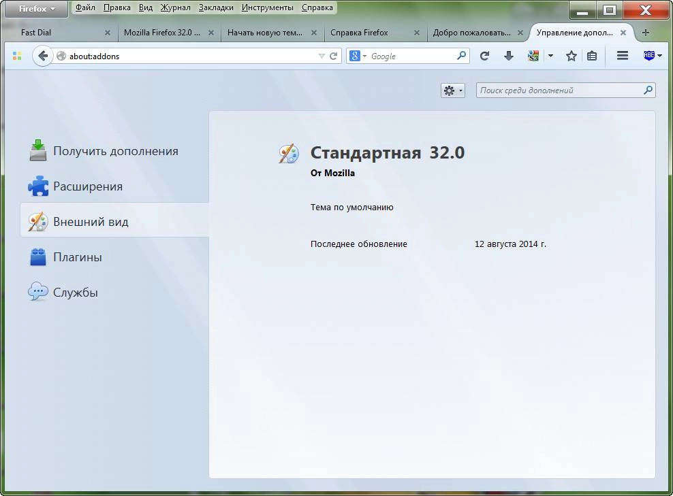Click the Последнее обновление label
673x496 pixels.
click(359, 244)
